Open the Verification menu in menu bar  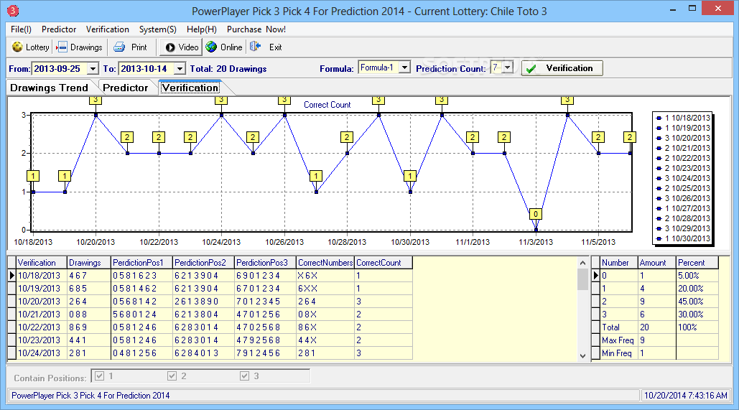pos(108,29)
